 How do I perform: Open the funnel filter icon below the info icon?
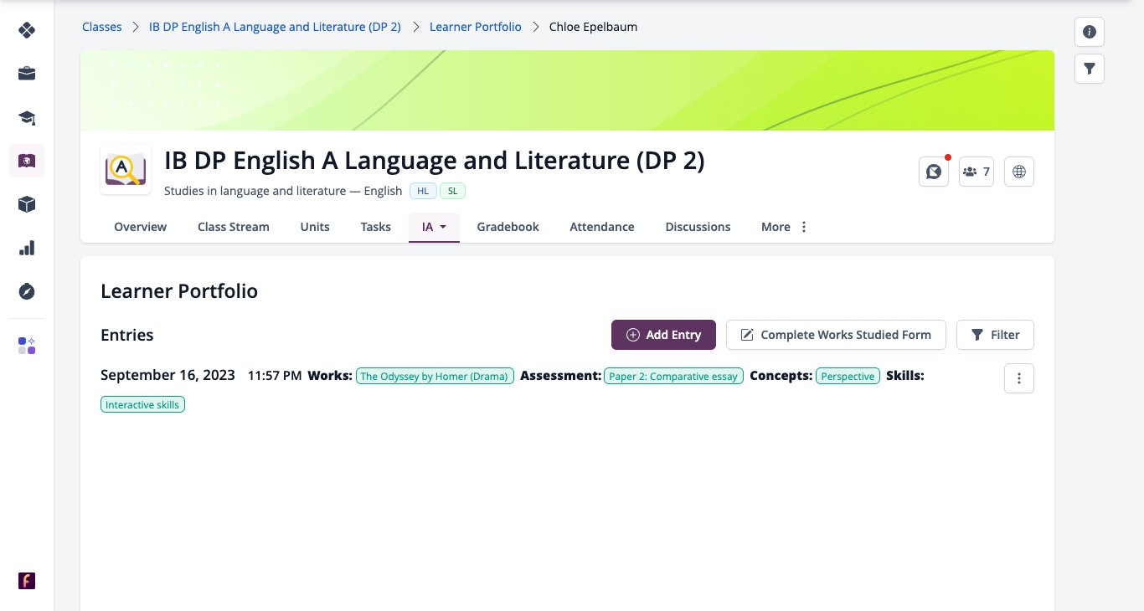tap(1090, 69)
